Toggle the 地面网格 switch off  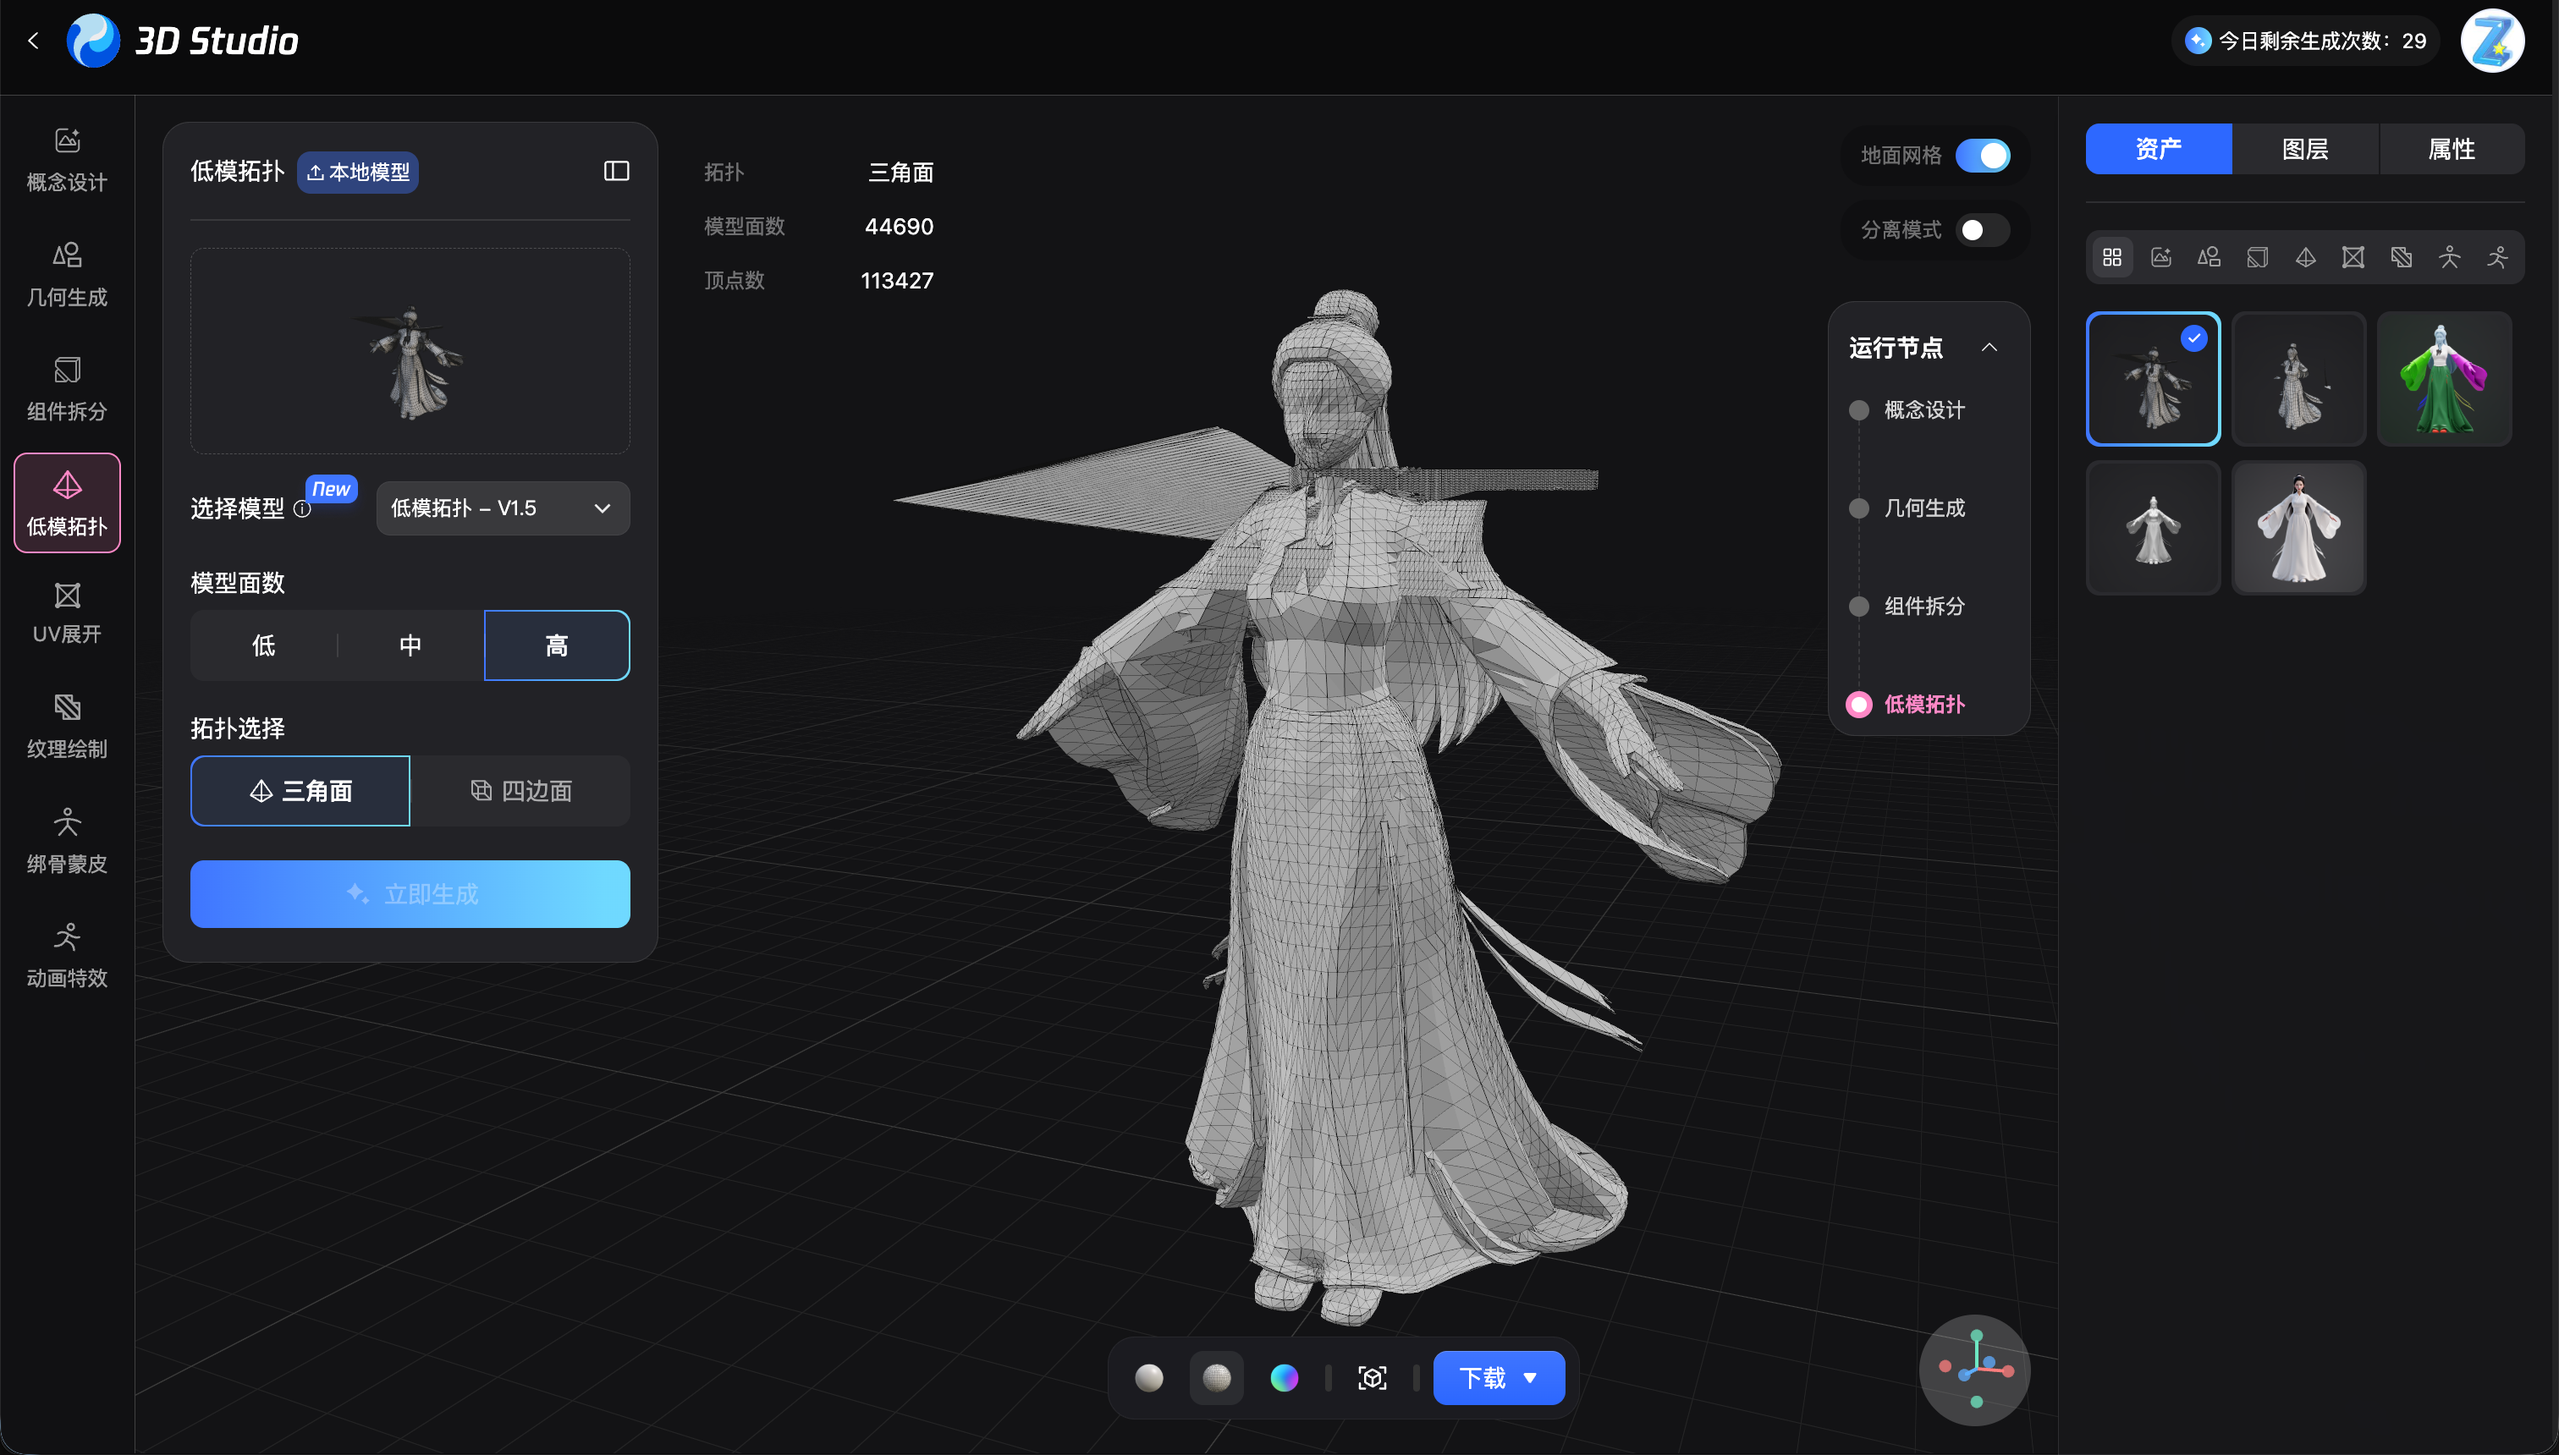tap(1982, 156)
